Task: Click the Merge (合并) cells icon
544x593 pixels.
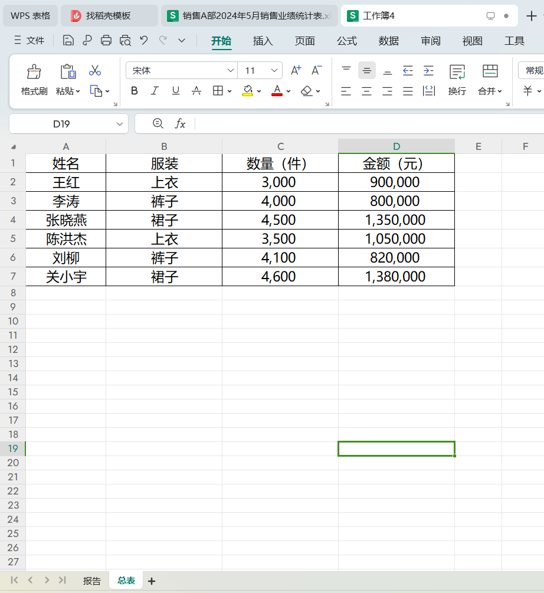Action: (x=490, y=71)
